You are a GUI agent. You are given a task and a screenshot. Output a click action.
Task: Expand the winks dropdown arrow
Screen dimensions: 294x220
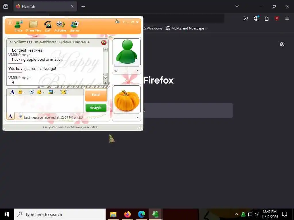point(44,92)
